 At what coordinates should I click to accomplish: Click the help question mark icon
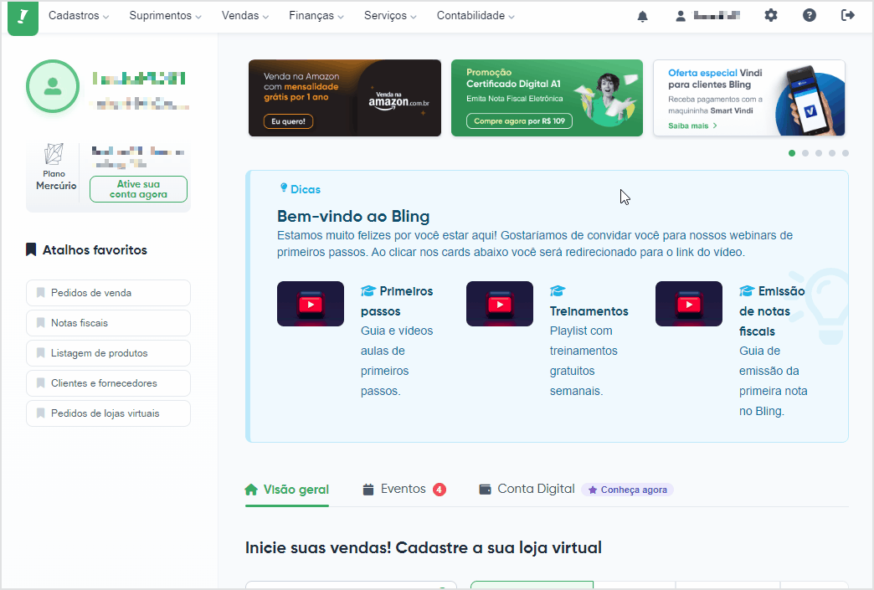[810, 16]
